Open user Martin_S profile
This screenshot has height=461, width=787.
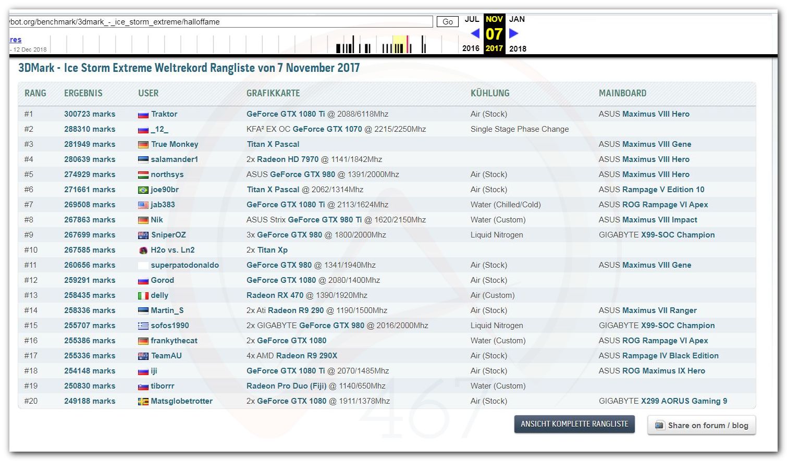click(167, 310)
